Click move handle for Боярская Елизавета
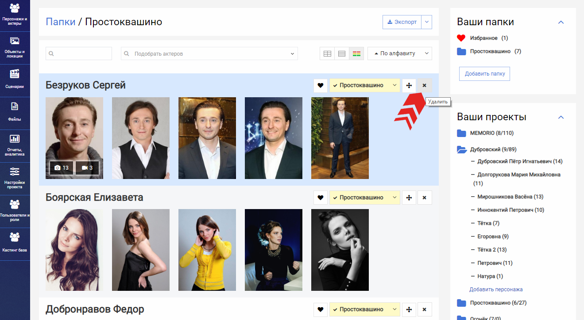The width and height of the screenshot is (584, 320). pos(409,198)
